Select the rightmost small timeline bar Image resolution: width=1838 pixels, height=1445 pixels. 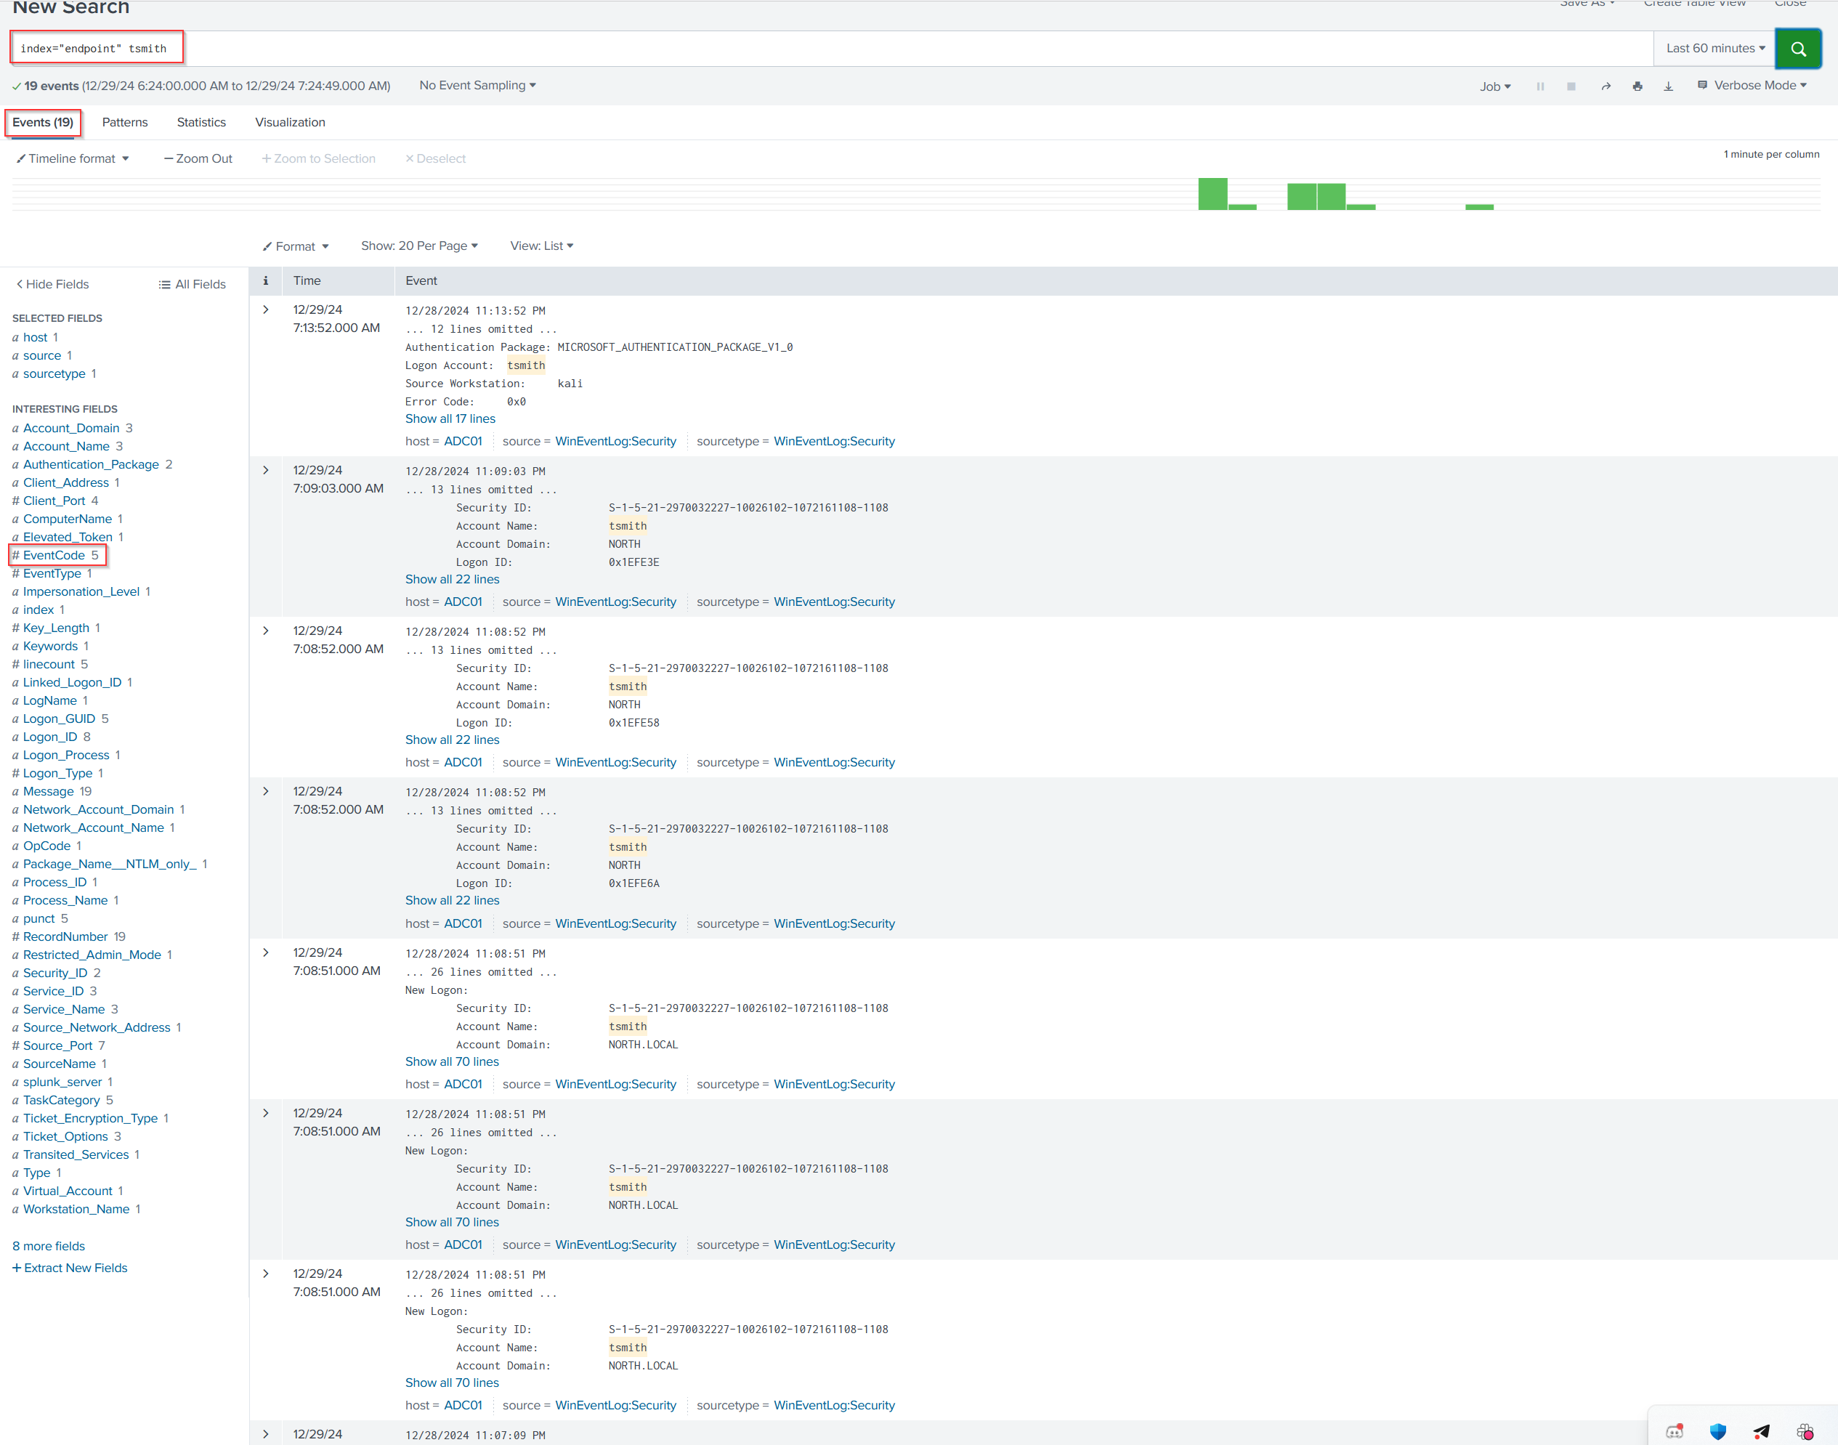[1479, 206]
